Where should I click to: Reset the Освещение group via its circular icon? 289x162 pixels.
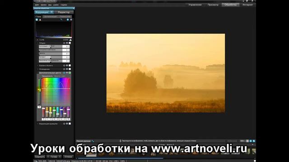click(64, 69)
